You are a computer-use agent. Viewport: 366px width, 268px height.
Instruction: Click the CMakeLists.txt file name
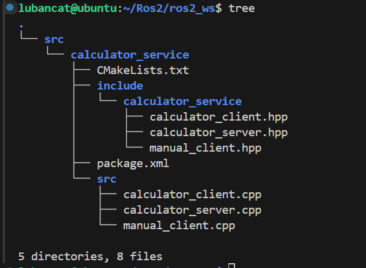(x=143, y=70)
